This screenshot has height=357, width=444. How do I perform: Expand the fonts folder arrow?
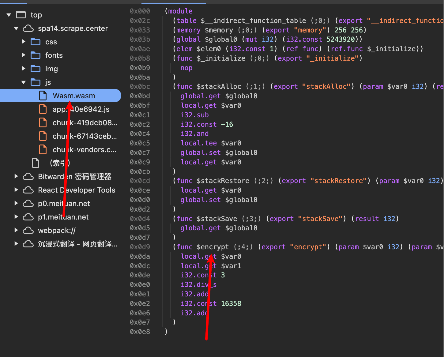(x=24, y=55)
